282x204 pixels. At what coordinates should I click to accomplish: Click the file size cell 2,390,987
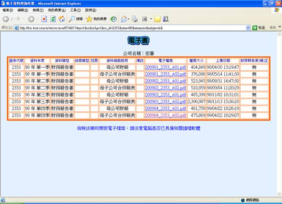click(196, 102)
